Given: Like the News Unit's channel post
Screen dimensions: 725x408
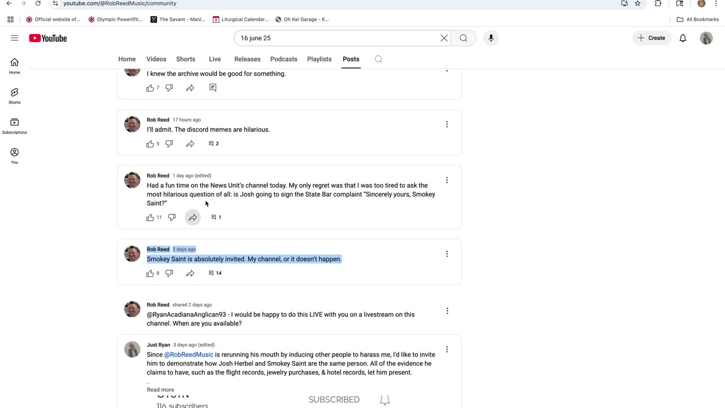Looking at the screenshot, I should coord(150,218).
